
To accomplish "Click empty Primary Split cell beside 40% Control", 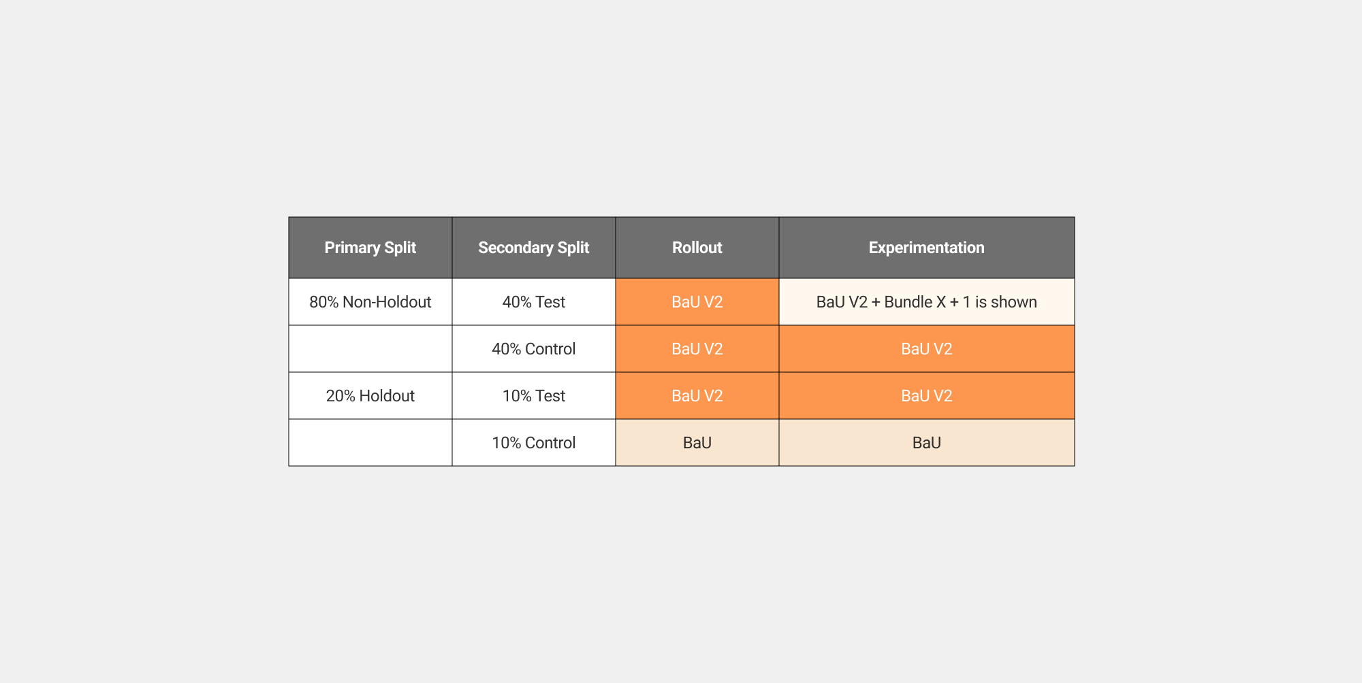I will coord(370,349).
